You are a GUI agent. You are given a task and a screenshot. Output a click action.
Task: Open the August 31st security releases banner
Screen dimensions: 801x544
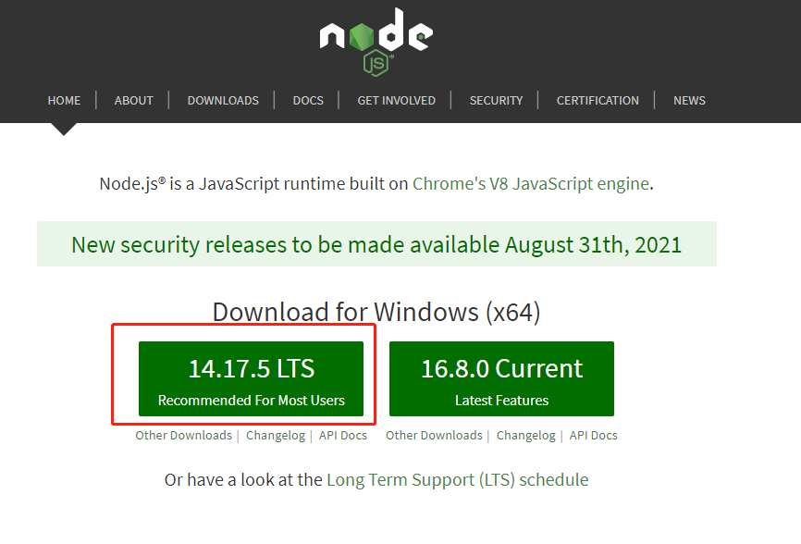pyautogui.click(x=376, y=244)
